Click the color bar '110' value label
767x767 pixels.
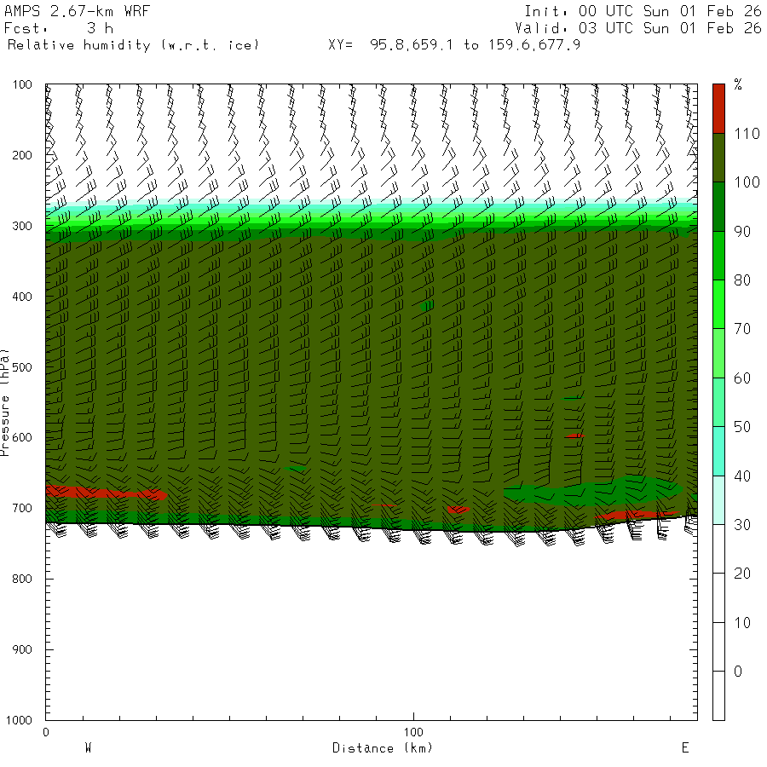747,134
